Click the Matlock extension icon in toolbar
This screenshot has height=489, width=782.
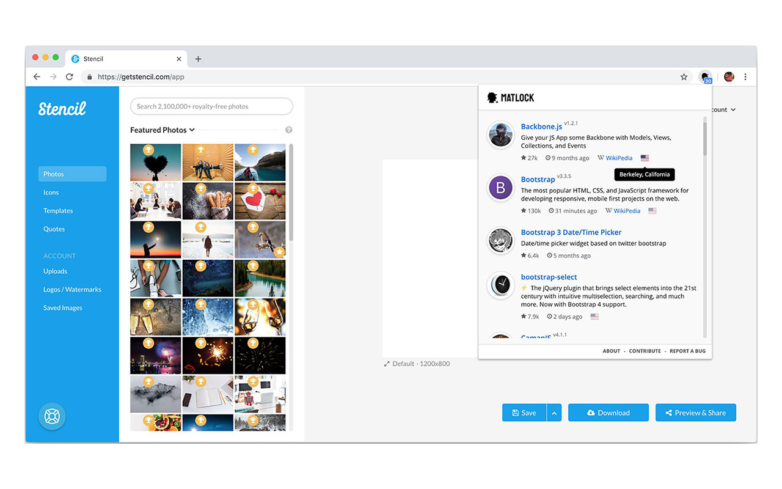[705, 77]
